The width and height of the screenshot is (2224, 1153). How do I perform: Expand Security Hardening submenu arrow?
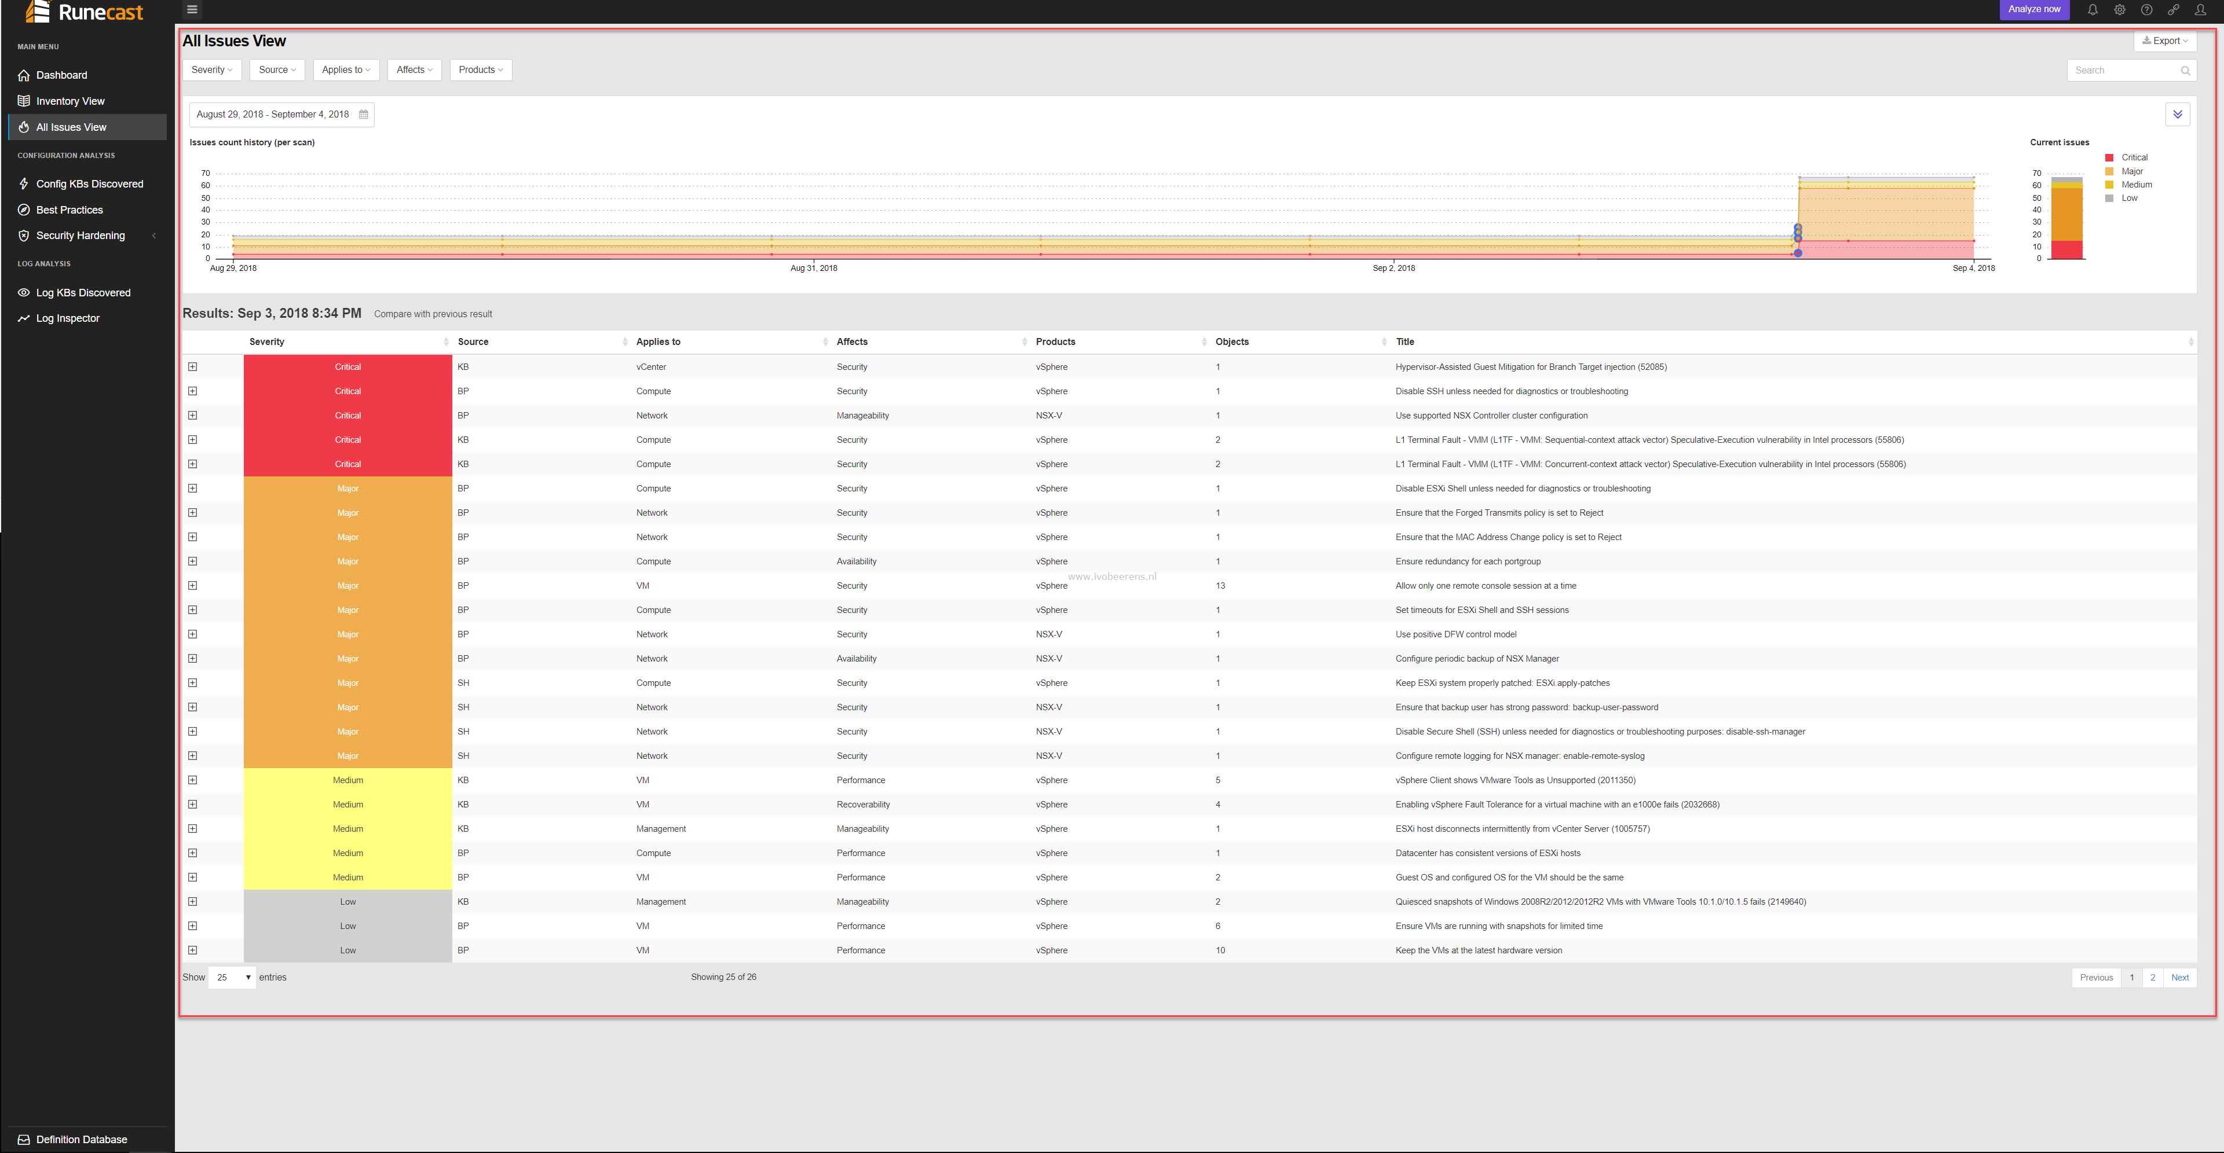[x=153, y=236]
